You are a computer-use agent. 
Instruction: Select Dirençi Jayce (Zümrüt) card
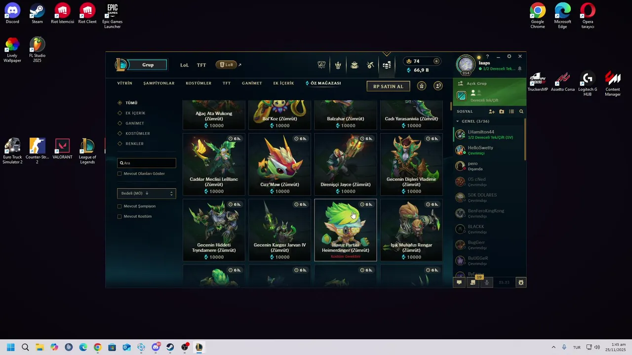click(346, 164)
